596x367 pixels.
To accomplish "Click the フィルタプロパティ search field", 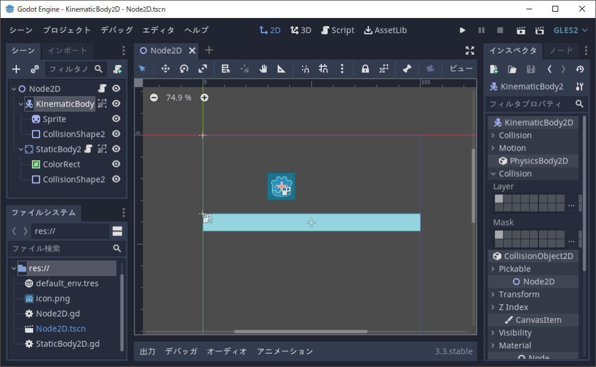I will [x=528, y=104].
